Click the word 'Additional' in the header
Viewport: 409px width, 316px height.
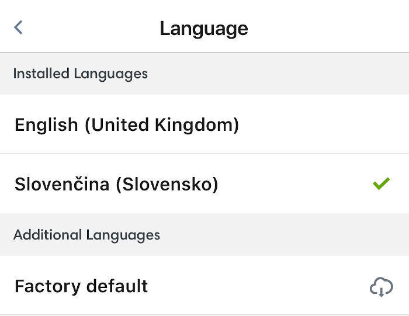(x=47, y=235)
